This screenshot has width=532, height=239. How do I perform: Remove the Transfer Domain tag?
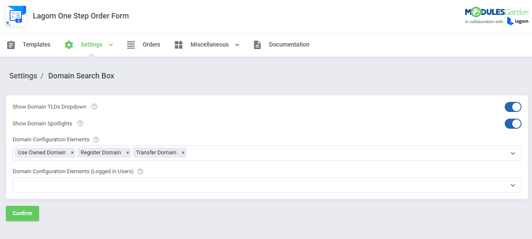click(x=183, y=153)
